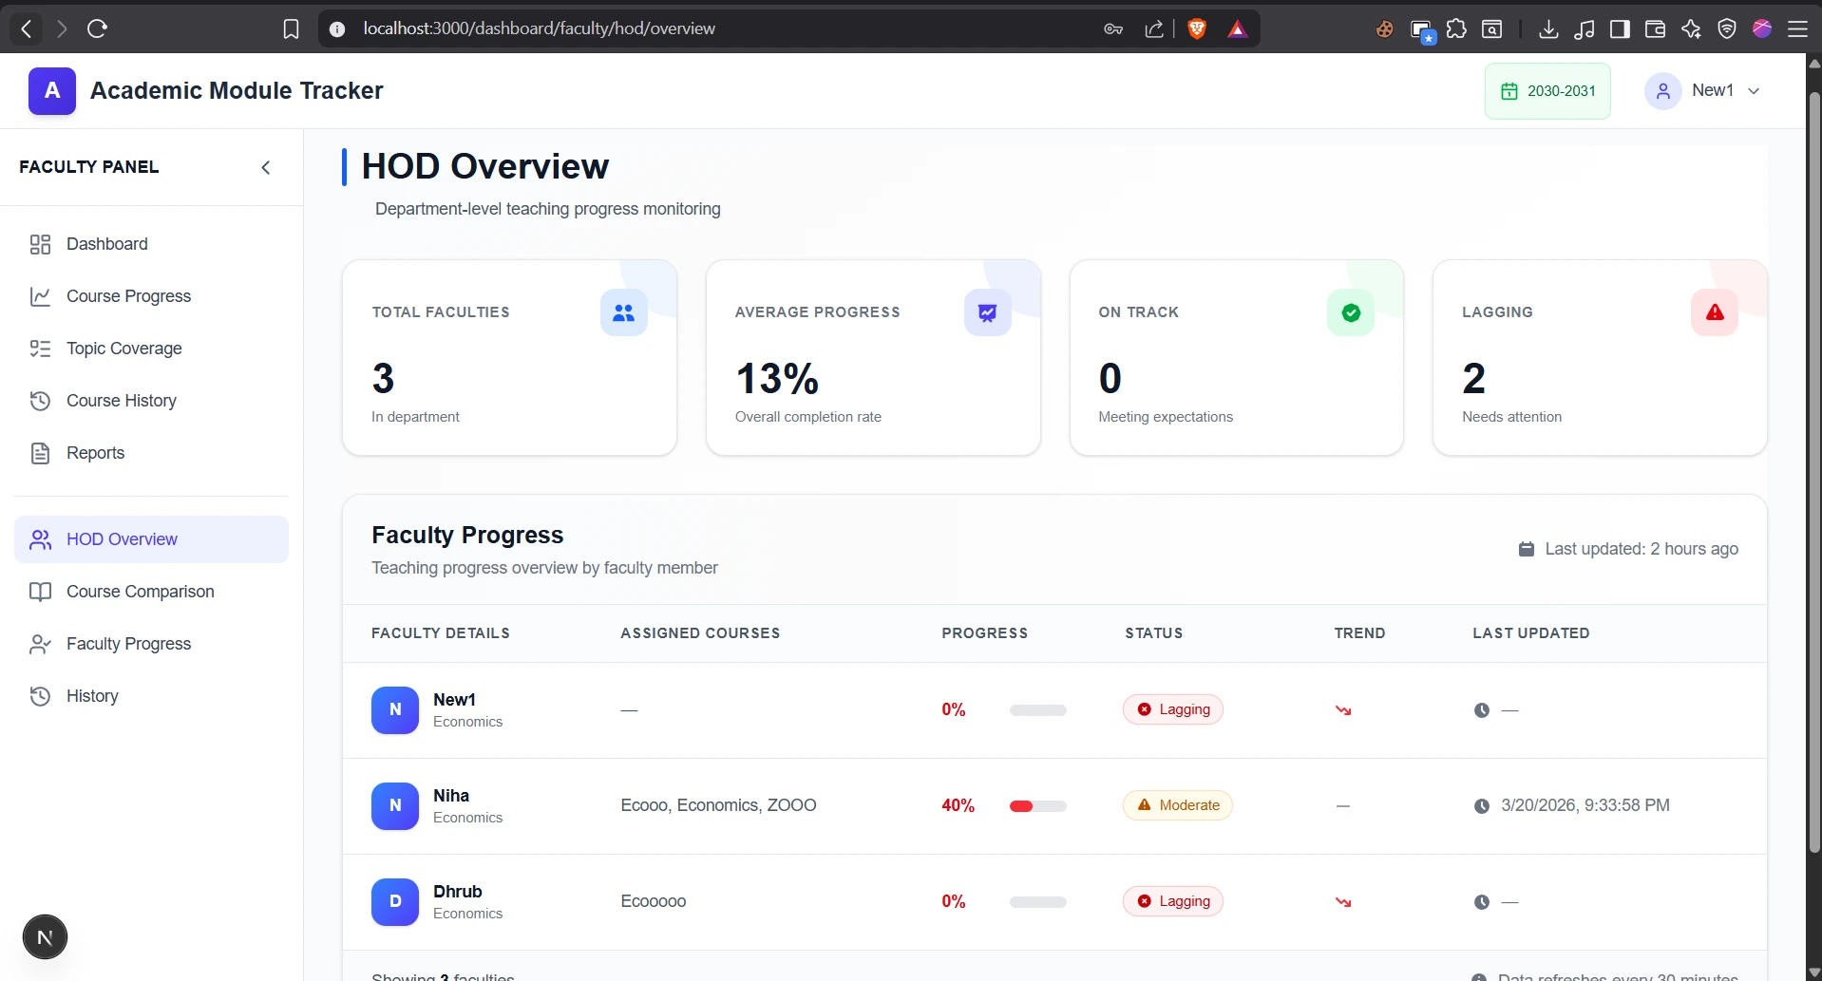The height and width of the screenshot is (981, 1822).
Task: Click the downward trend arrow for Dhrub
Action: [1343, 902]
